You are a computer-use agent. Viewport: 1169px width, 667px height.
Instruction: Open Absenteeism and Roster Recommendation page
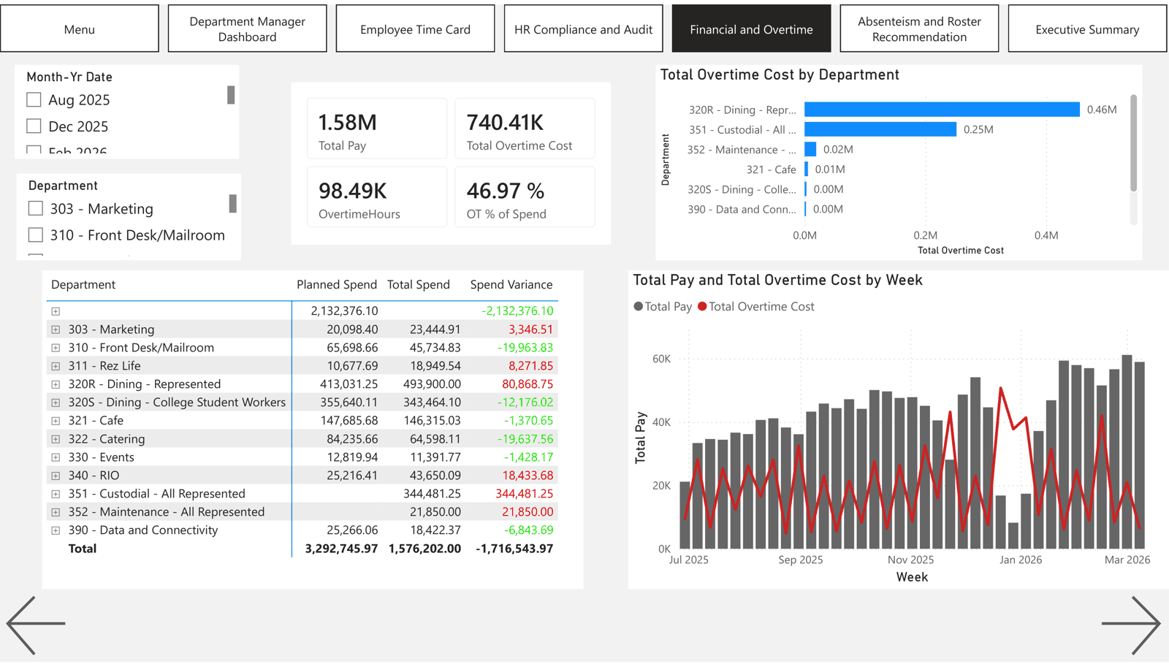click(x=920, y=28)
